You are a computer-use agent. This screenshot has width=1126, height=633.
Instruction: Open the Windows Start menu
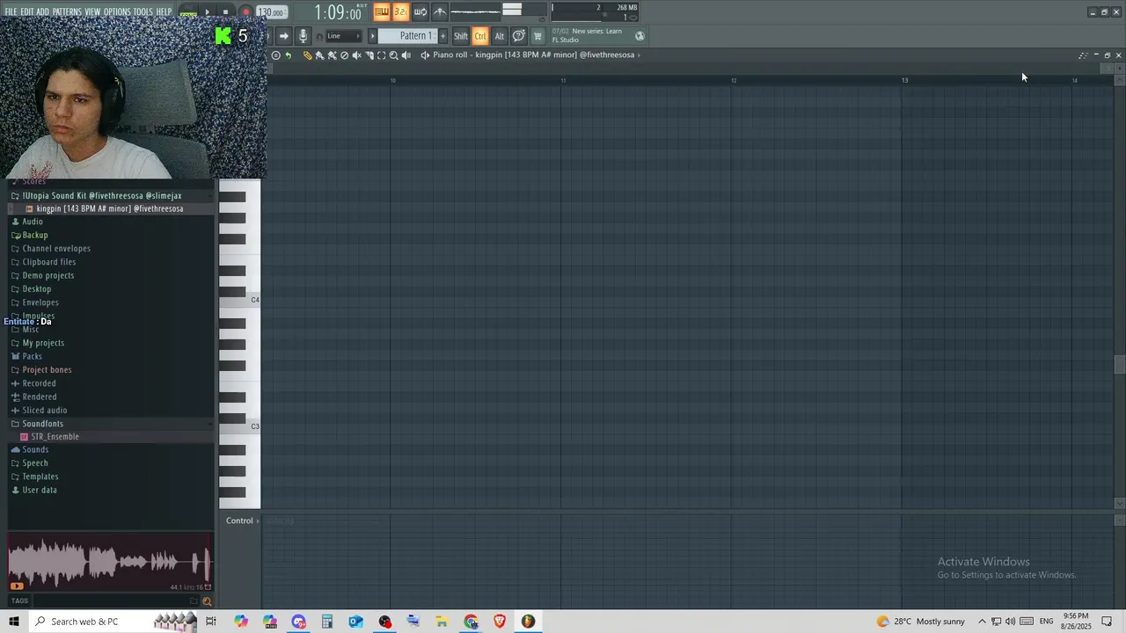tap(13, 622)
